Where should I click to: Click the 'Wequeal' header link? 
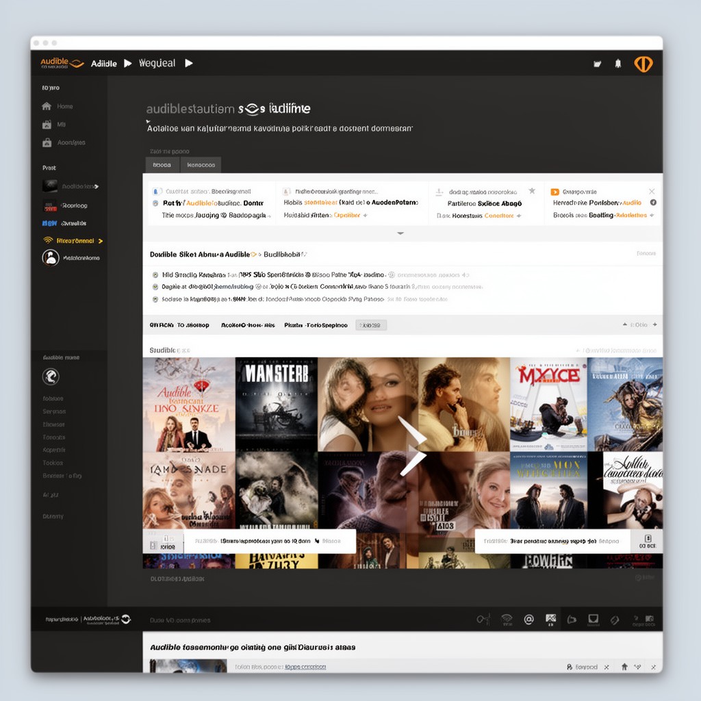click(x=157, y=63)
